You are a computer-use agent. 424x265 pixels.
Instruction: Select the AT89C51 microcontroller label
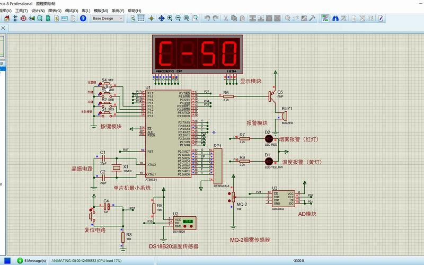point(151,180)
